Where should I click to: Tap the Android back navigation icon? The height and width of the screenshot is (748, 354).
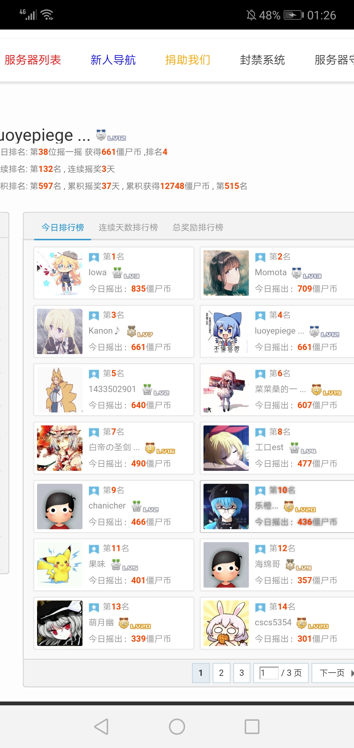102,727
